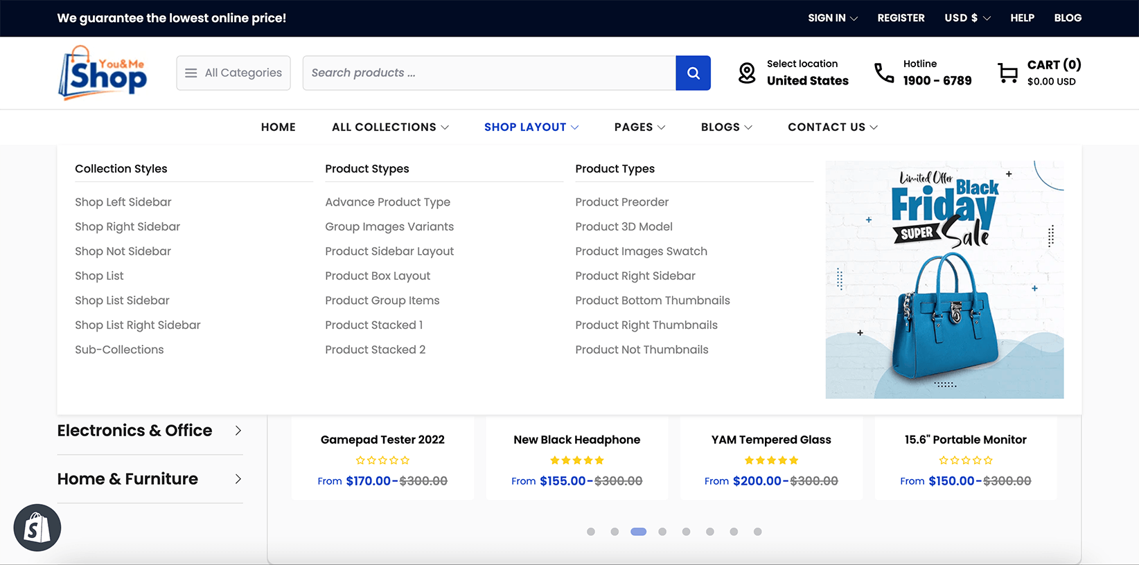Screen dimensions: 1139x565
Task: Expand Home & Furniture category arrow
Action: point(238,479)
